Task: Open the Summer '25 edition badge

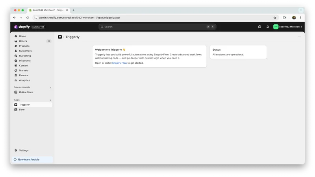Action: 38,27
